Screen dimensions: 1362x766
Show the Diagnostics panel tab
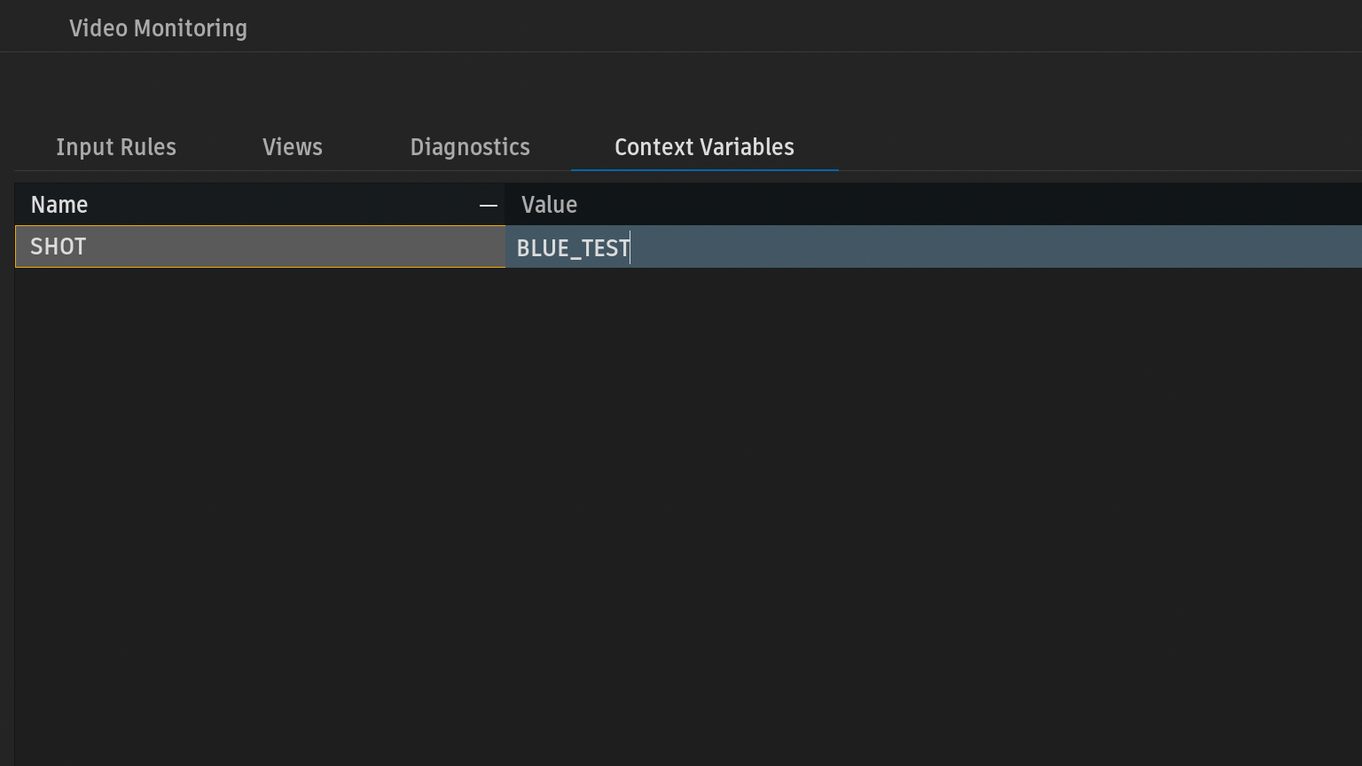pos(470,147)
